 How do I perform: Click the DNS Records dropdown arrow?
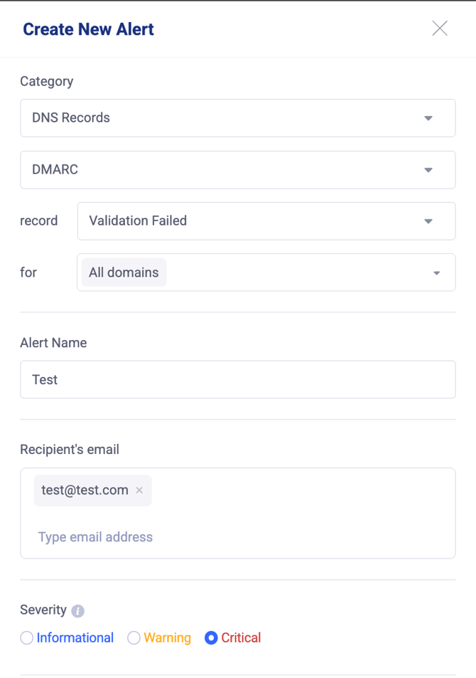(428, 118)
